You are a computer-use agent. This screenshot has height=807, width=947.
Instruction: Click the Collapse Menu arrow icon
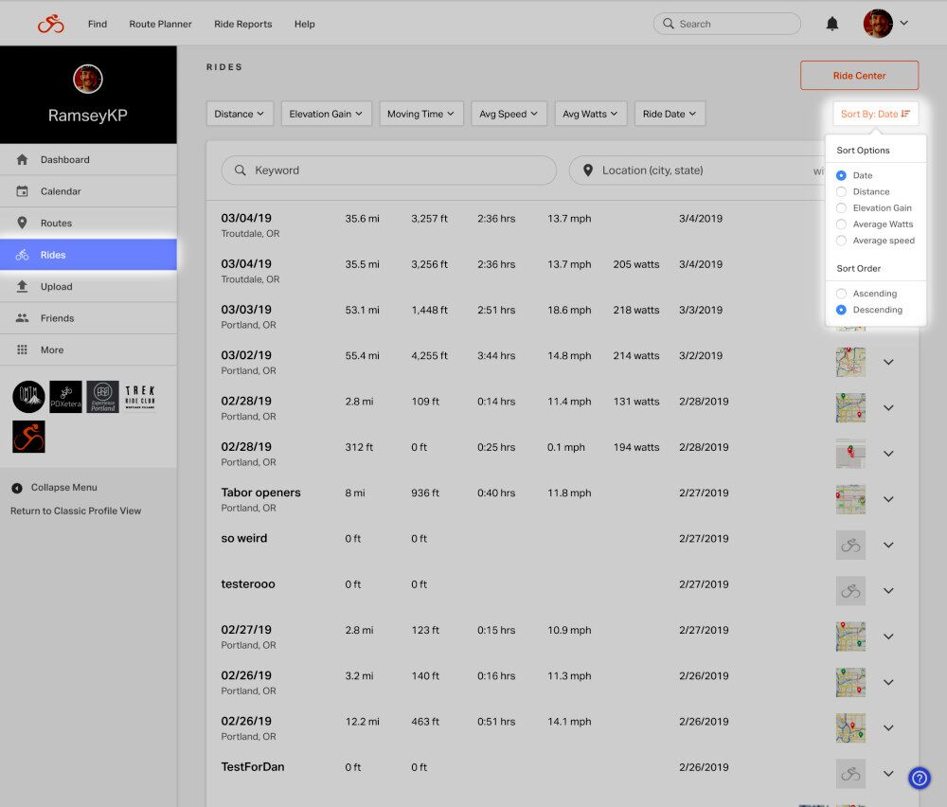[x=17, y=488]
